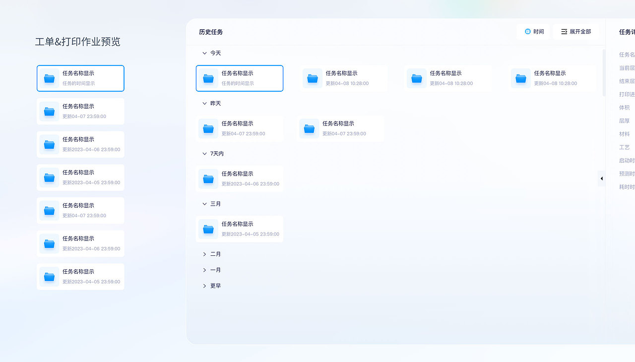The width and height of the screenshot is (635, 362).
Task: Click the expand-all lines icon beside 展开全部
Action: click(564, 31)
